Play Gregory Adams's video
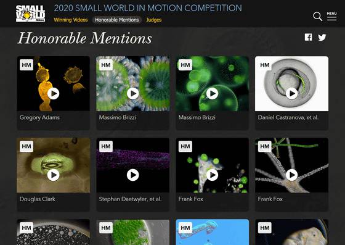Screen dimensions: 345x245 coord(54,94)
